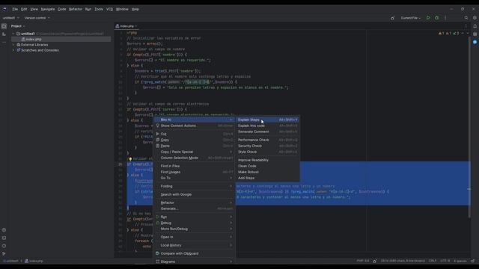Expand Scratches and Consoles tree node
The width and height of the screenshot is (479, 269).
click(x=13, y=50)
